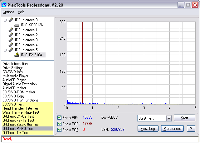
Task: Click the LSN value 2297856
Action: (118, 130)
